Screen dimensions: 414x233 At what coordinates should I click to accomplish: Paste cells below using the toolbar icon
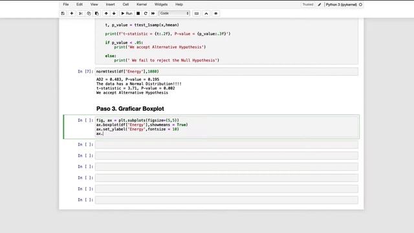coord(97,14)
